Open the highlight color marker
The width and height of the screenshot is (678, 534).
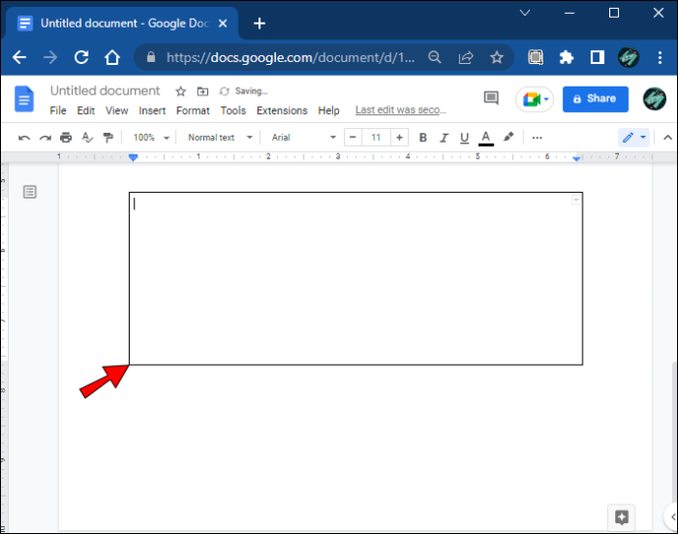509,137
